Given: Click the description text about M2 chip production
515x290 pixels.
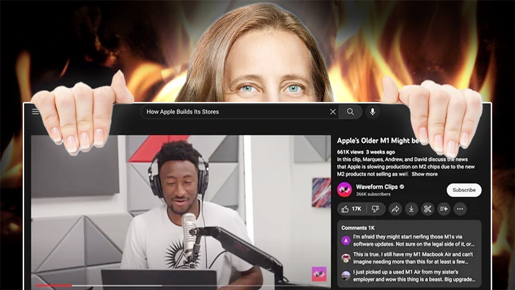Looking at the screenshot, I should point(406,166).
